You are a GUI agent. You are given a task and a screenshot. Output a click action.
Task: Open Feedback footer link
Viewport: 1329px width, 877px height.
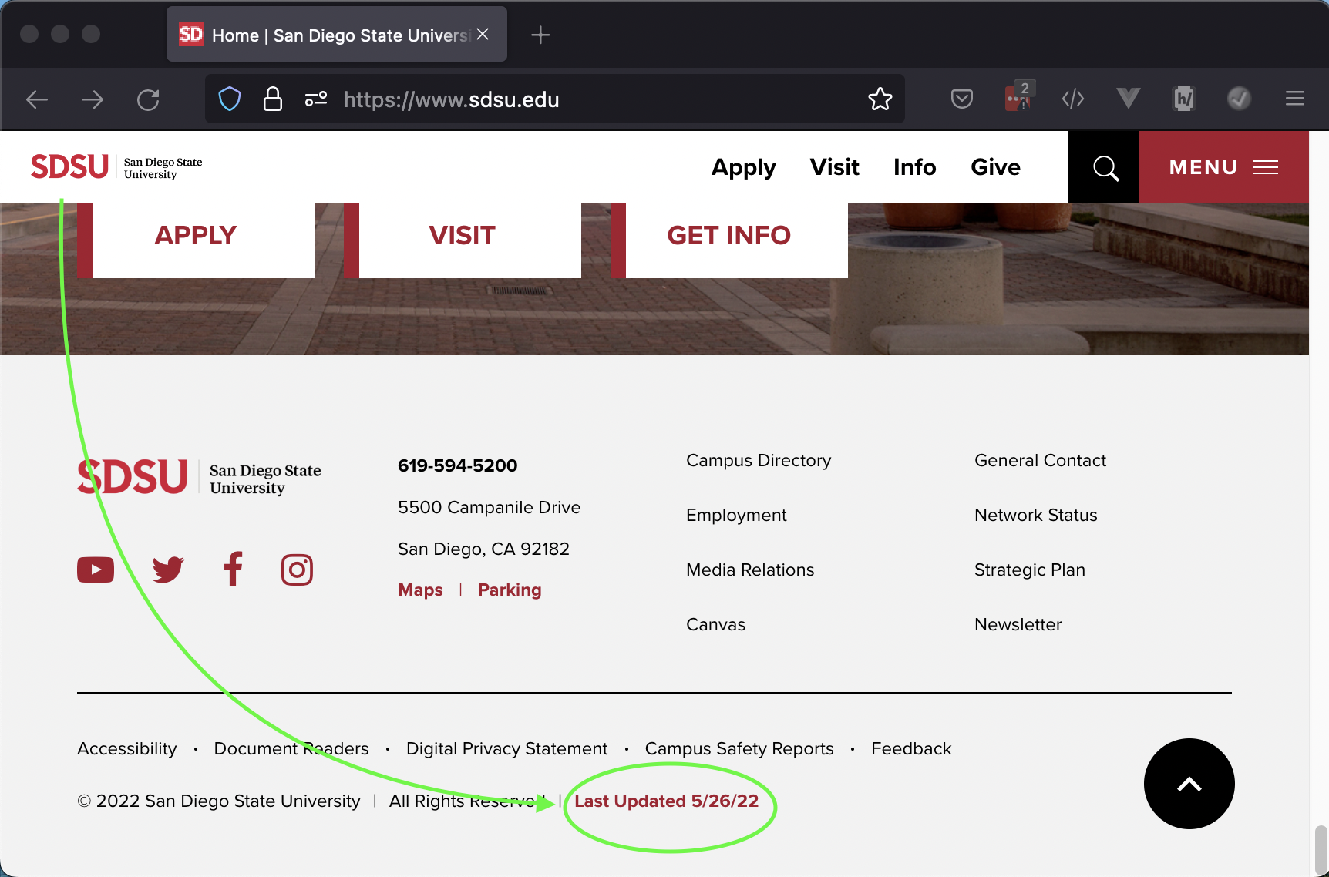pyautogui.click(x=911, y=749)
